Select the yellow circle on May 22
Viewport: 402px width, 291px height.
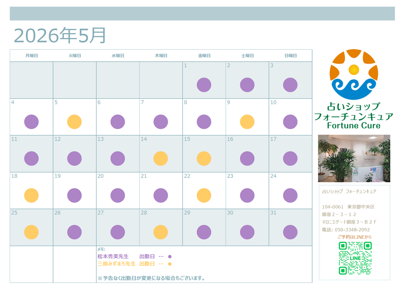204,195
